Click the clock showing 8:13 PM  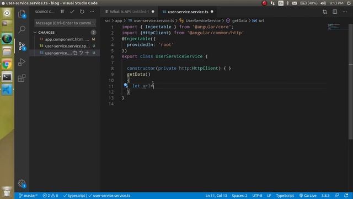click(x=336, y=3)
